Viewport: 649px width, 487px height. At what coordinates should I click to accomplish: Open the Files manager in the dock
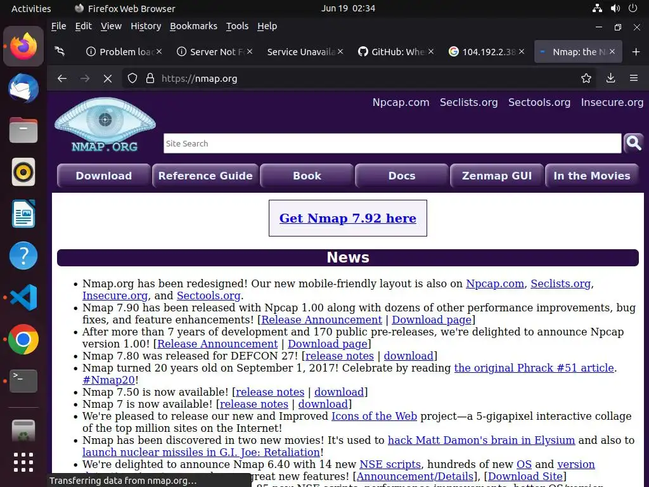click(23, 130)
